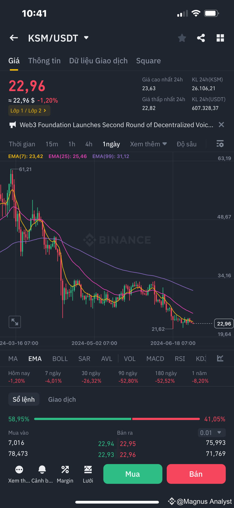Dismiss the Web3 Foundation announcement banner
The image size is (234, 508).
click(x=221, y=125)
